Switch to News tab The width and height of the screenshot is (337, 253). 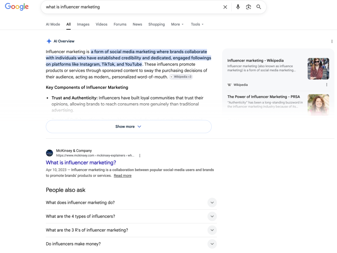point(137,24)
